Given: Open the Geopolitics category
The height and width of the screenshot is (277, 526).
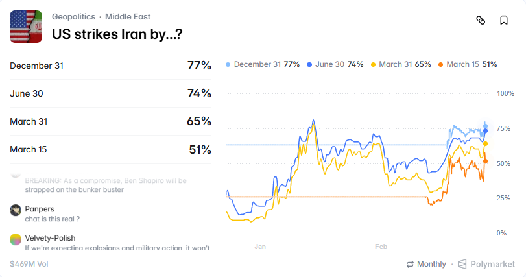Looking at the screenshot, I should pyautogui.click(x=73, y=16).
